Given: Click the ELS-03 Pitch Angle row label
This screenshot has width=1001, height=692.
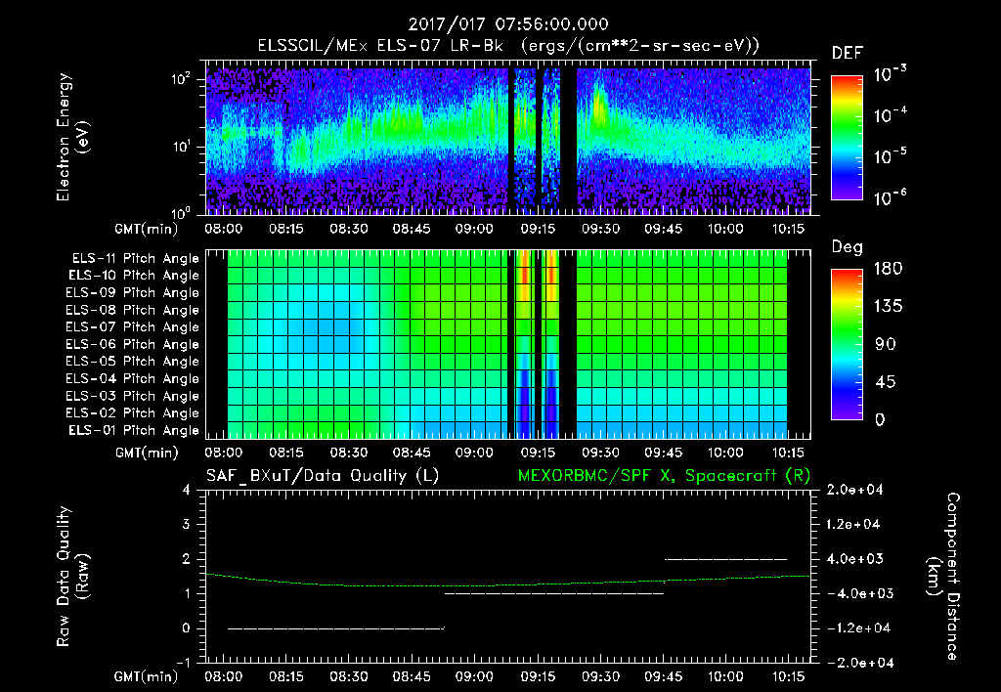Looking at the screenshot, I should 133,396.
